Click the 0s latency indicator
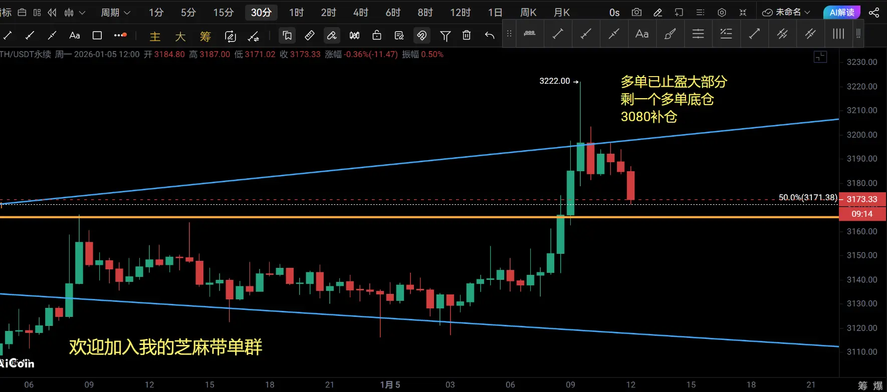 tap(614, 13)
